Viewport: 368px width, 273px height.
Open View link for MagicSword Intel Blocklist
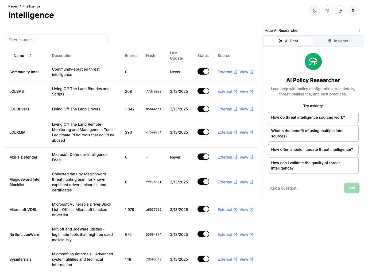tap(246, 182)
